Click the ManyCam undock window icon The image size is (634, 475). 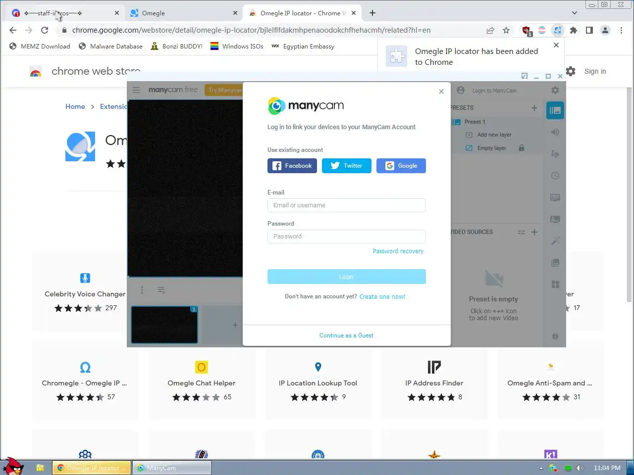(x=525, y=76)
